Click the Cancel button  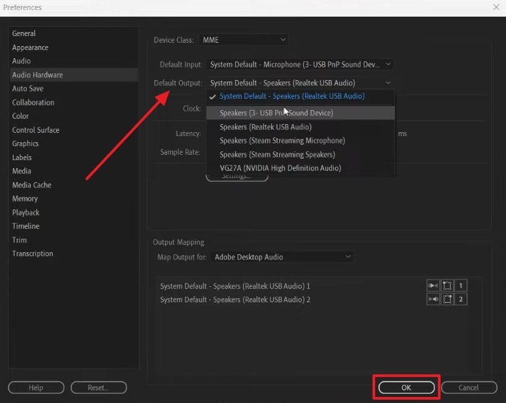[469, 388]
